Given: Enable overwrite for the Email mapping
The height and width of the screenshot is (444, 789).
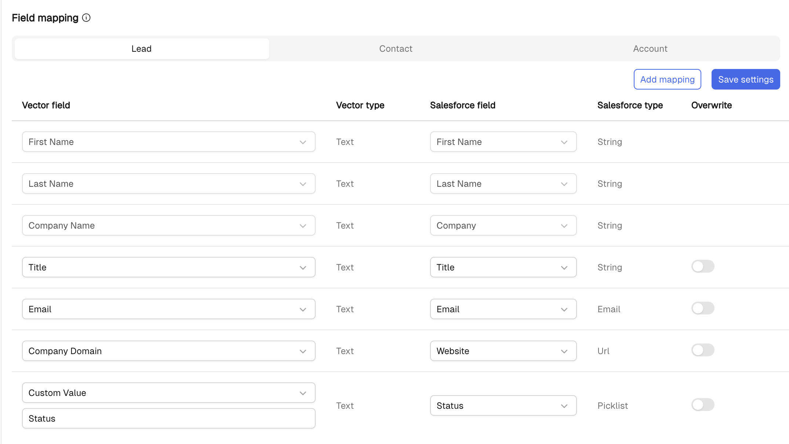Looking at the screenshot, I should click(702, 309).
